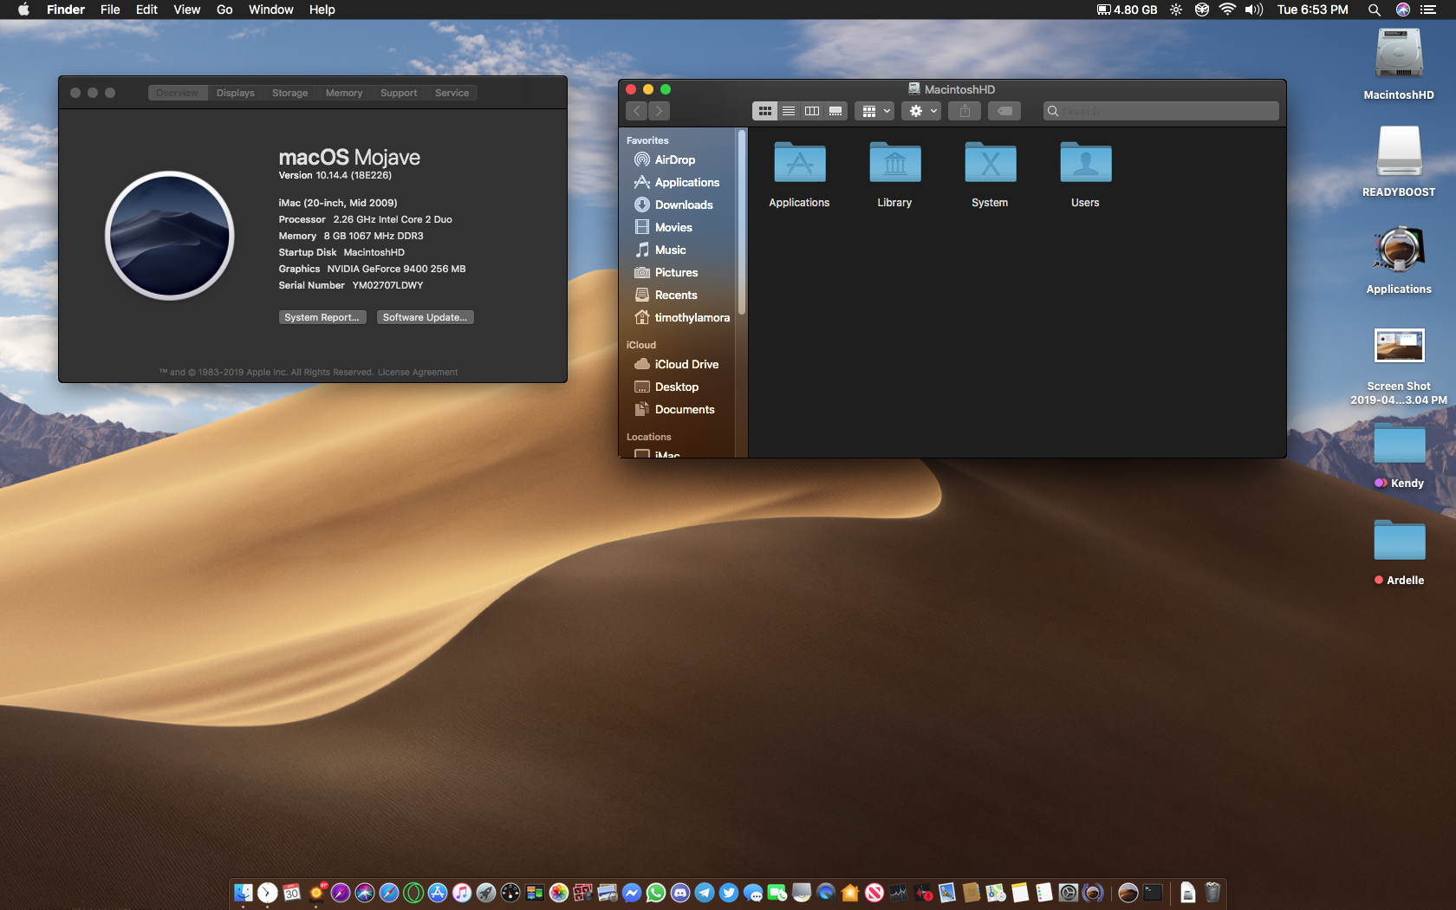The width and height of the screenshot is (1456, 910).
Task: Click the clock showing Tue 6:53 PM
Action: [x=1312, y=10]
